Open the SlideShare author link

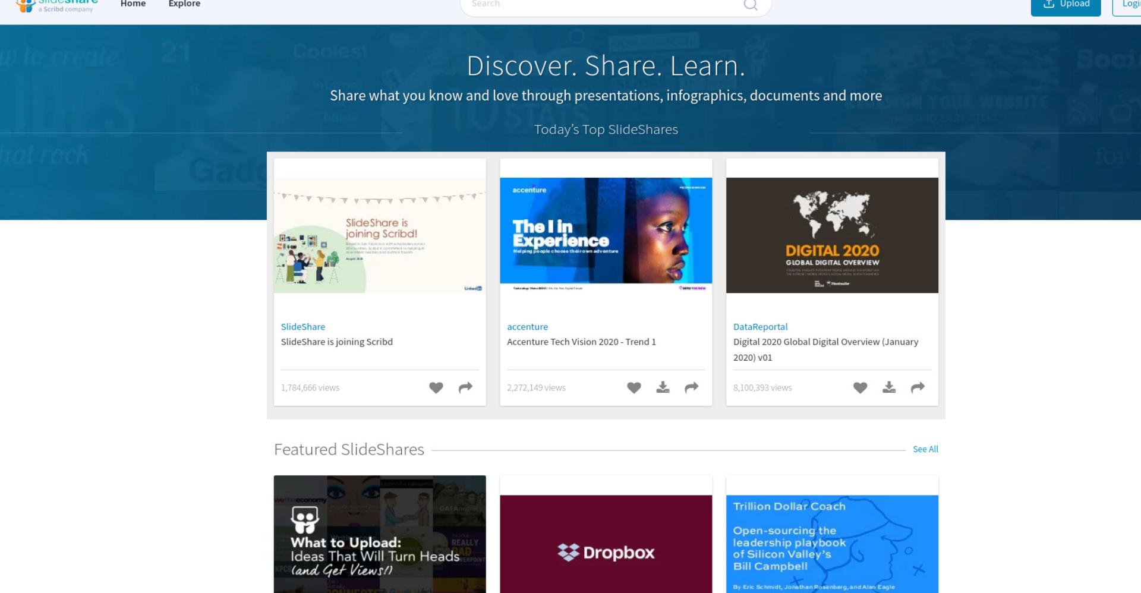click(303, 327)
